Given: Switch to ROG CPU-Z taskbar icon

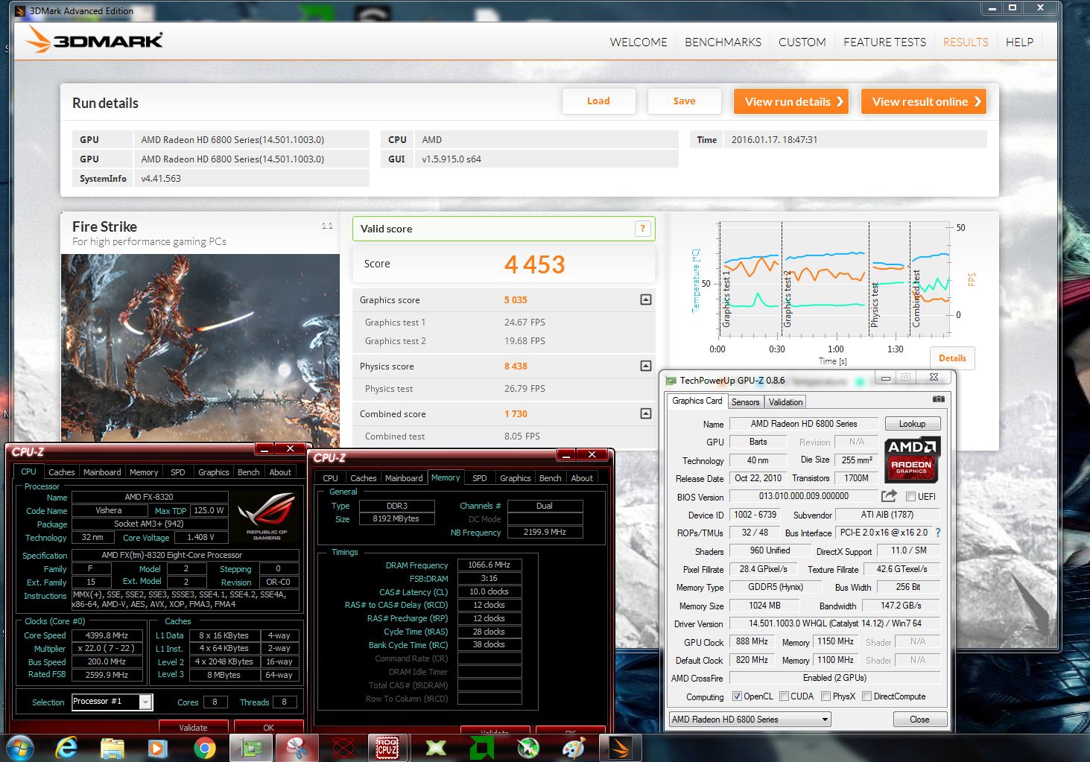Looking at the screenshot, I should click(x=387, y=748).
